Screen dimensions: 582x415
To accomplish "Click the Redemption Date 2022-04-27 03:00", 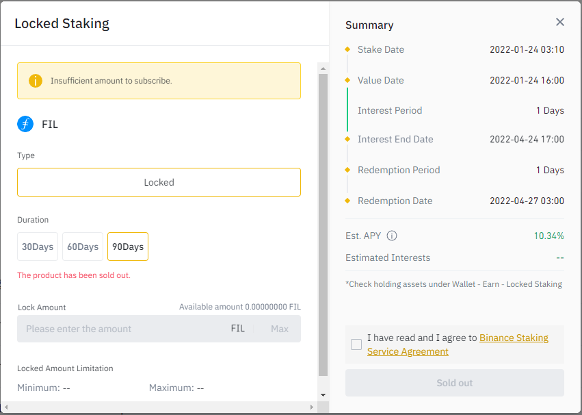I will 527,201.
